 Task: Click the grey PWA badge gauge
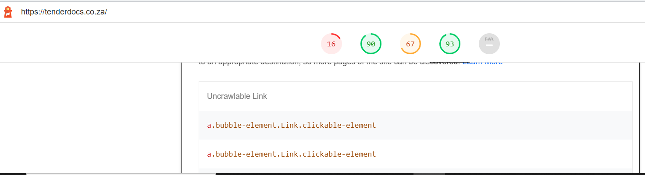point(489,44)
